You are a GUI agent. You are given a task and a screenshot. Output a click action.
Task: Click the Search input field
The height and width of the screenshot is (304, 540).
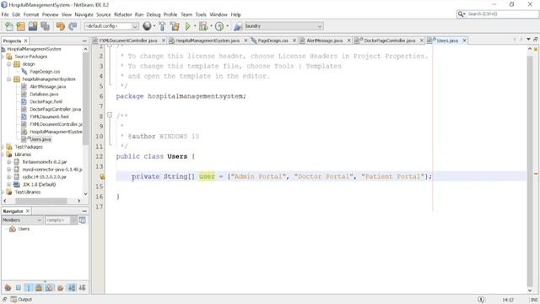(x=502, y=14)
